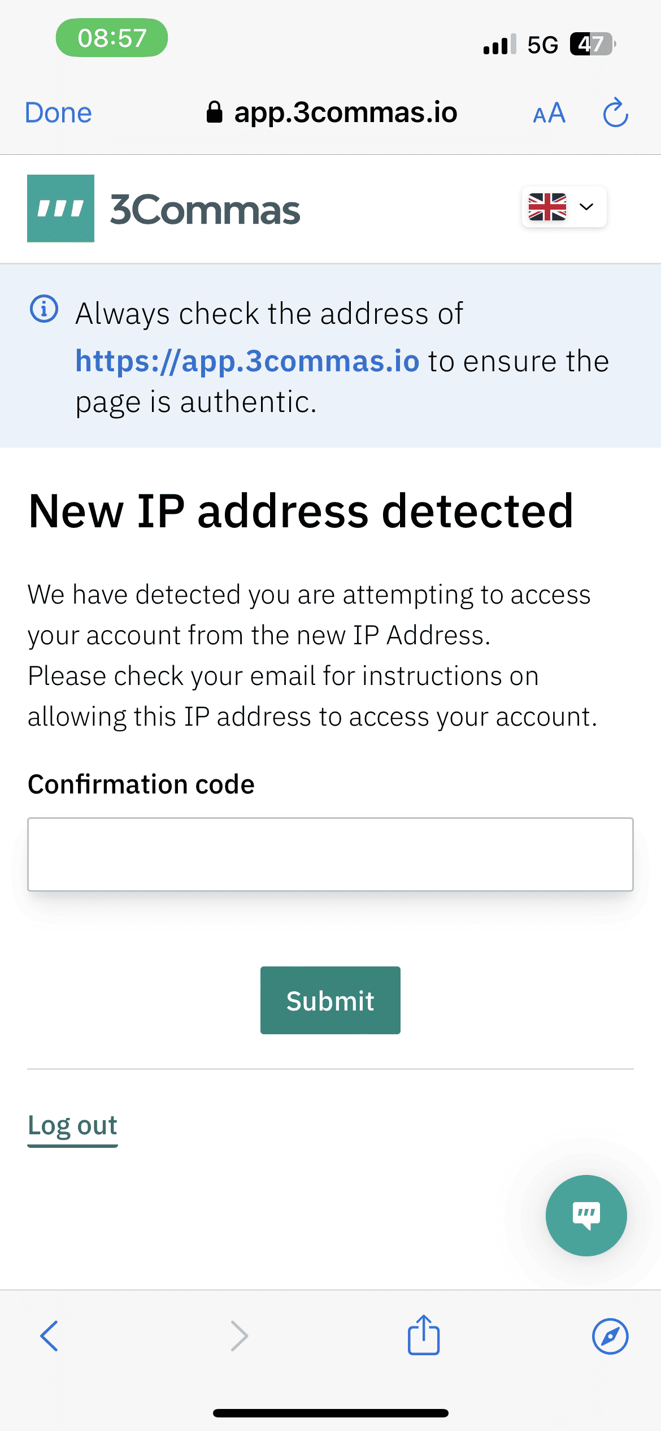
Task: Tap the share icon in bottom toolbar
Action: pyautogui.click(x=424, y=1335)
